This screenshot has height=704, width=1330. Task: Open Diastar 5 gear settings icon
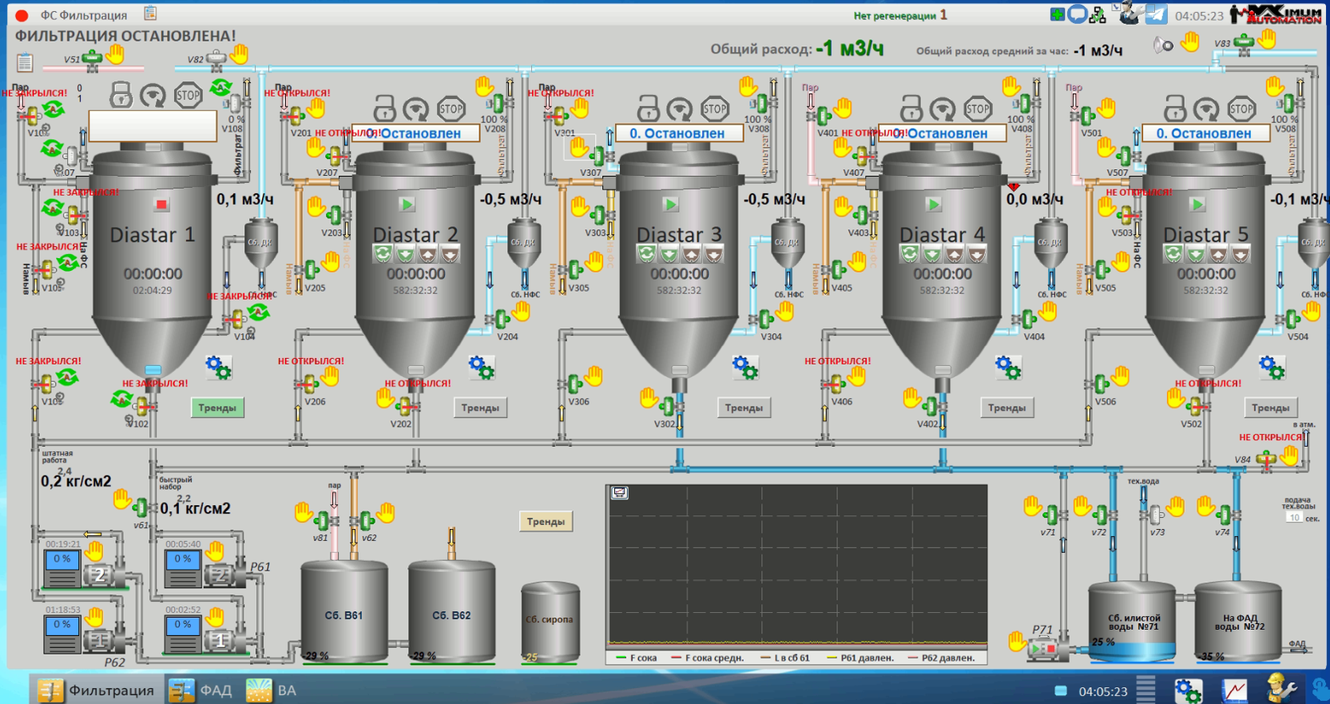click(x=1271, y=368)
